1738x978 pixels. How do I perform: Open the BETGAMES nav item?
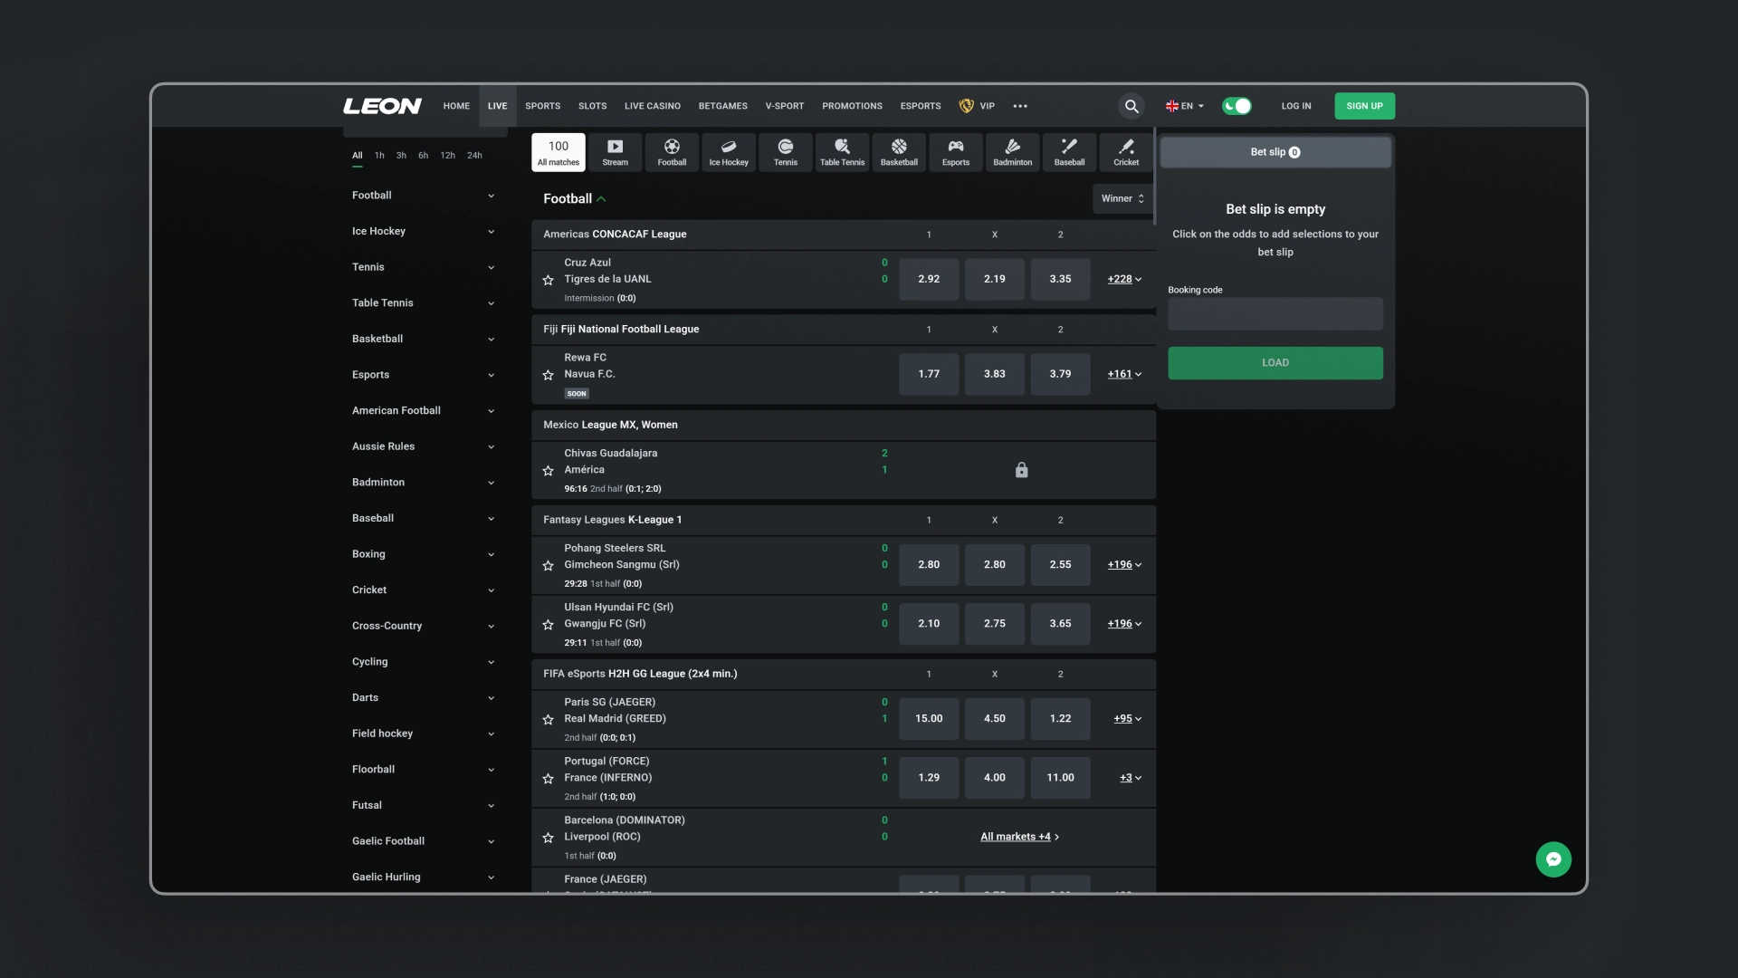coord(722,106)
